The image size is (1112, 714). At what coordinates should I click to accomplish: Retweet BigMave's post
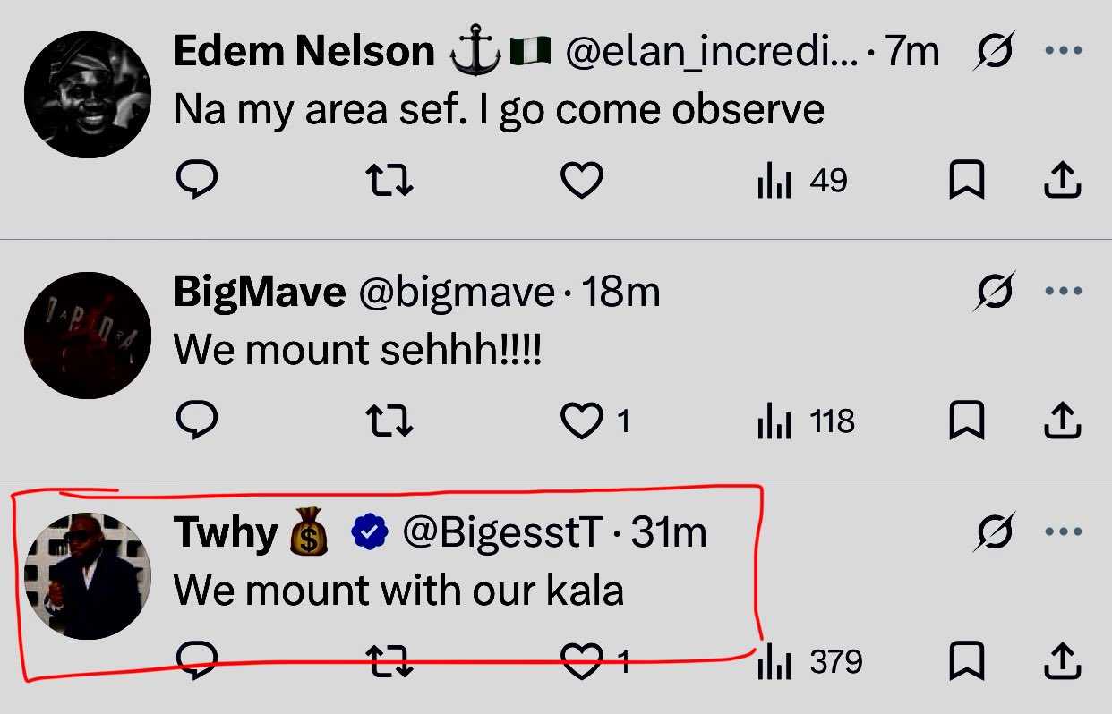click(390, 421)
